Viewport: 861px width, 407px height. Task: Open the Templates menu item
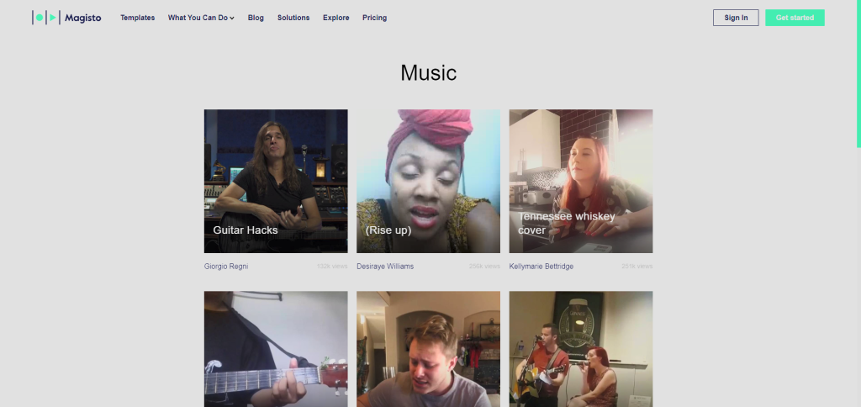click(x=137, y=18)
